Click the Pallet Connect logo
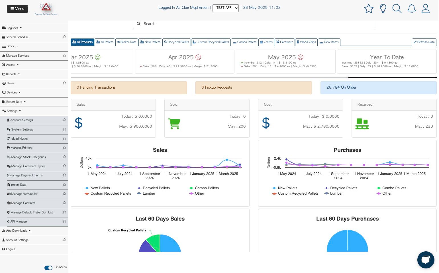Viewport: 439px width, 273px height. (x=46, y=9)
